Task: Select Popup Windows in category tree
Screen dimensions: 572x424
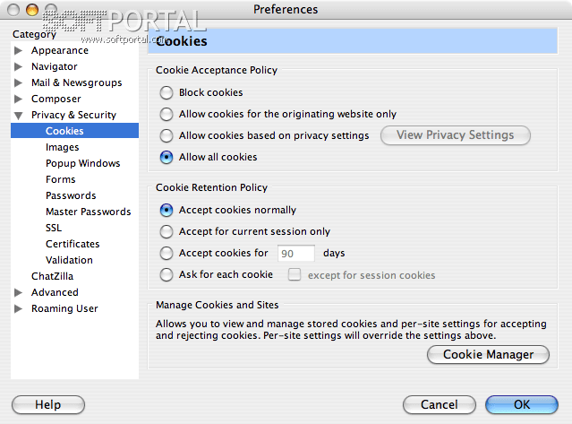Action: coord(82,163)
